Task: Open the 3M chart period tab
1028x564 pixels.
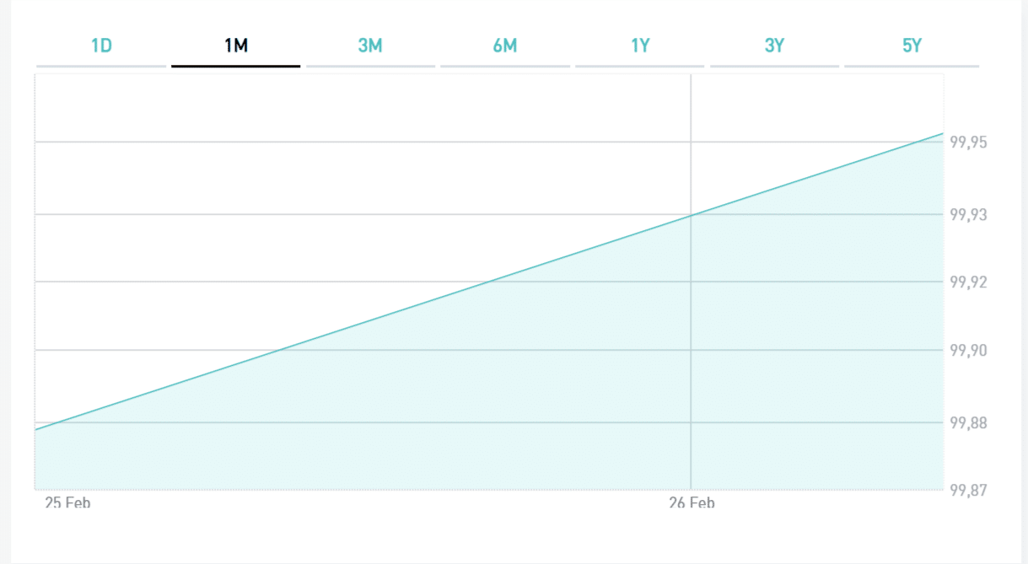Action: [370, 46]
